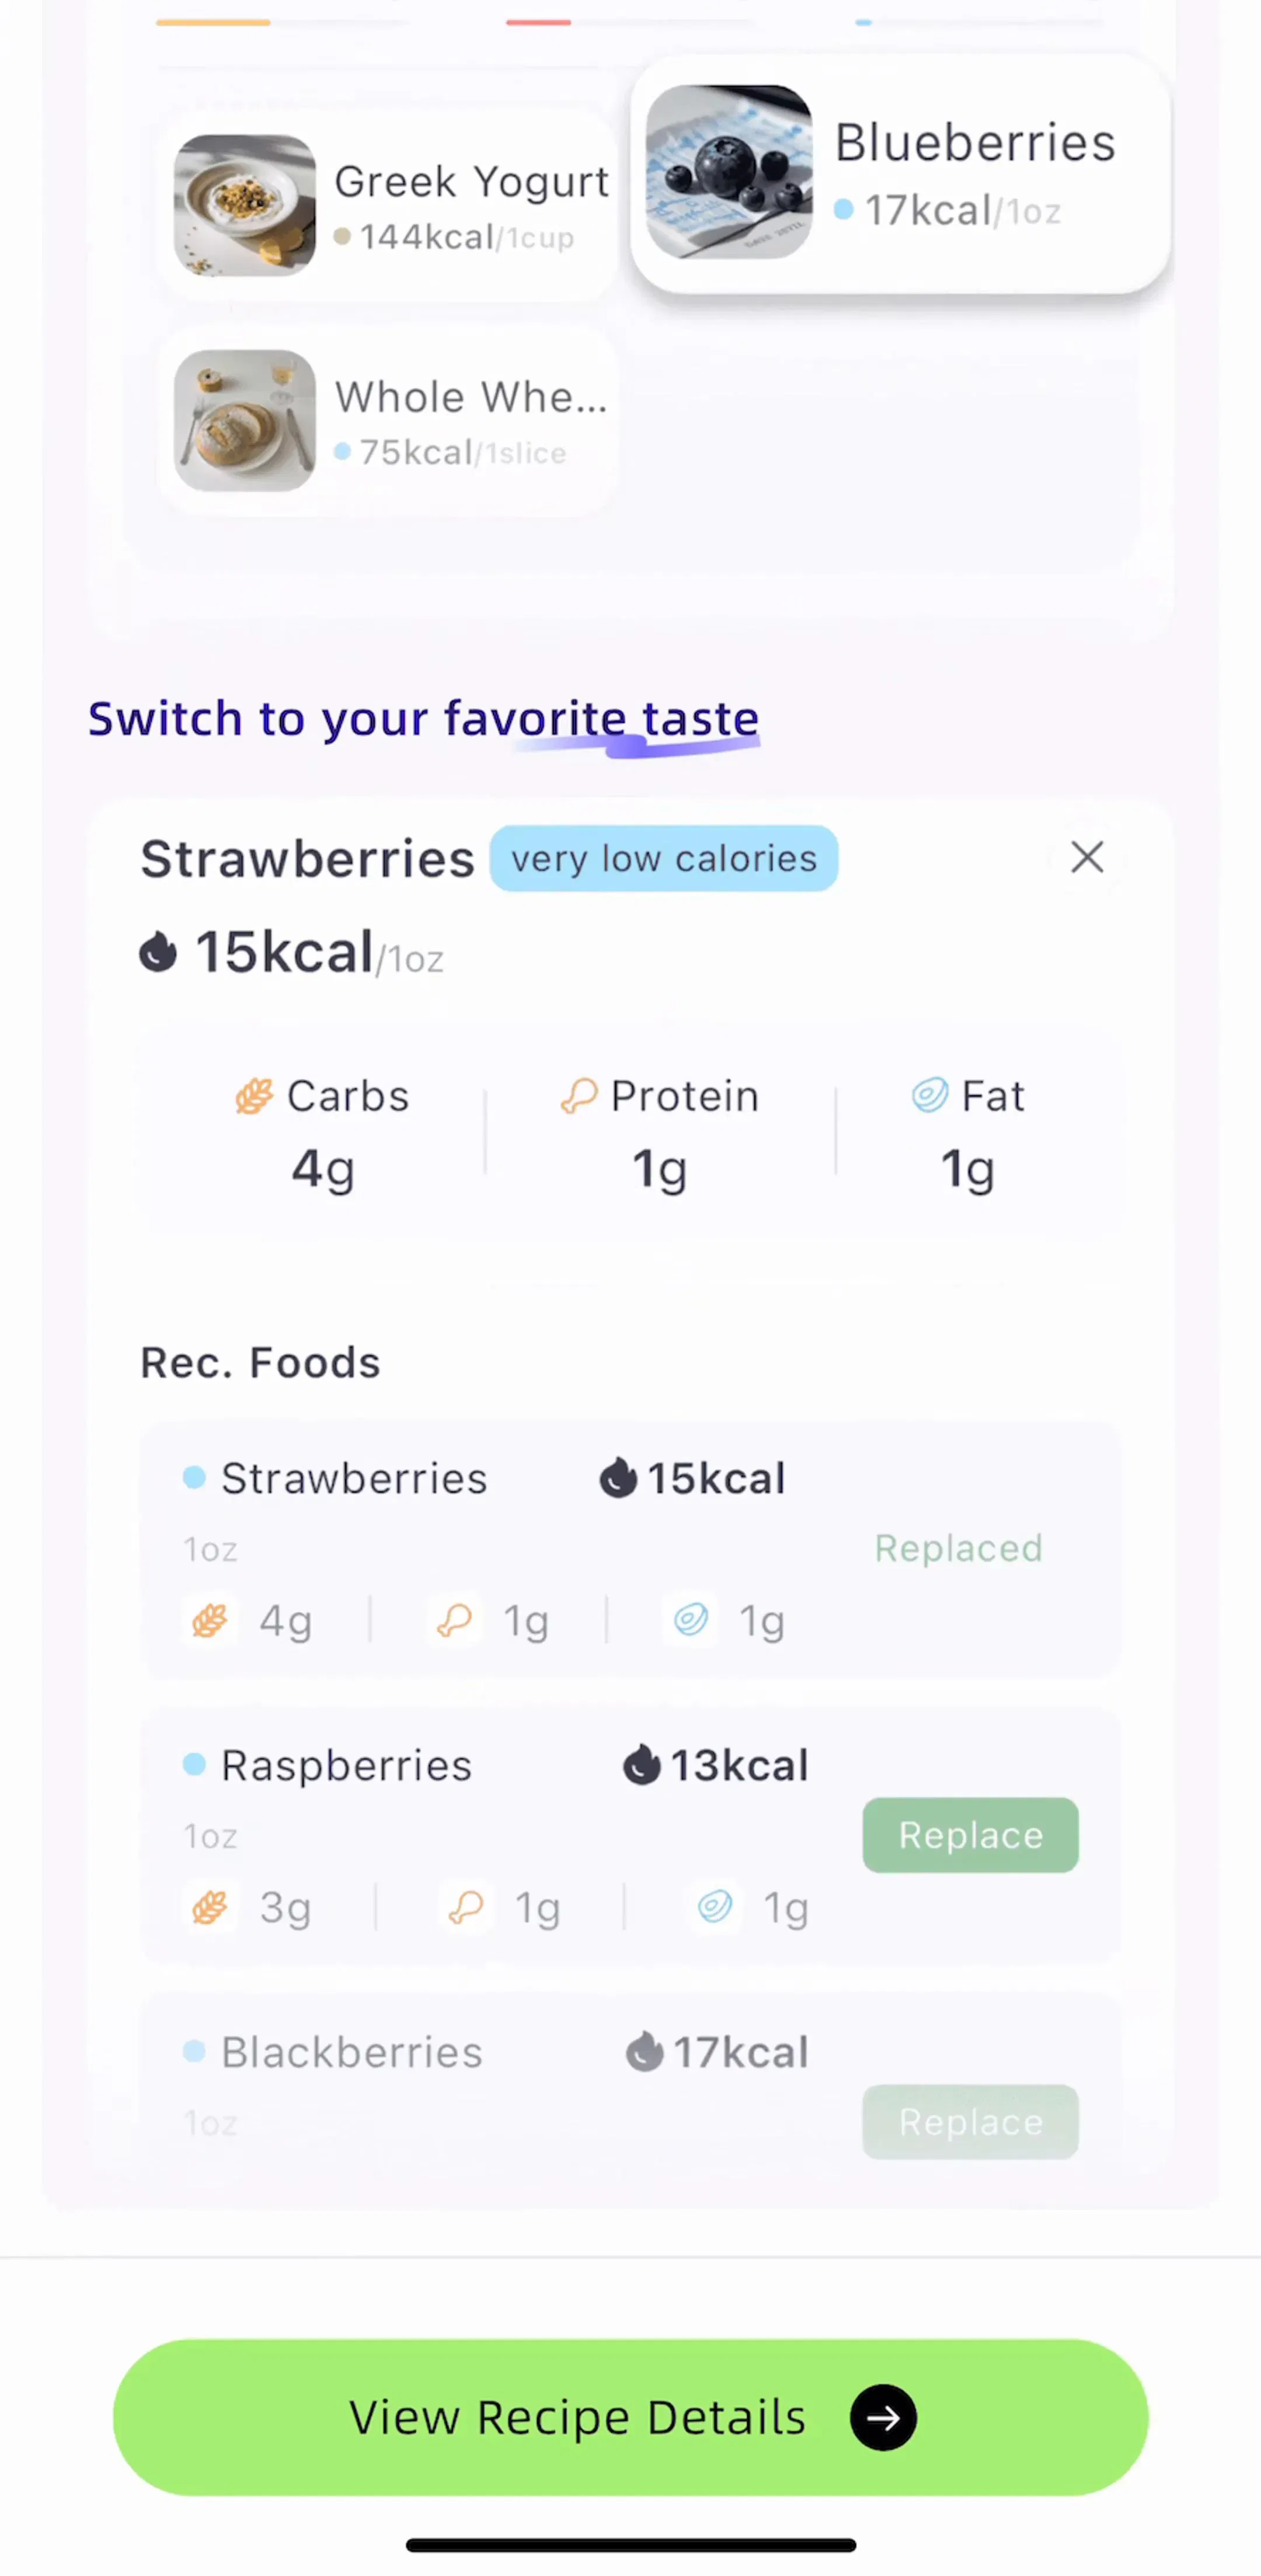Open the Greek Yogurt photo thumbnail
1261x2576 pixels.
click(x=245, y=206)
